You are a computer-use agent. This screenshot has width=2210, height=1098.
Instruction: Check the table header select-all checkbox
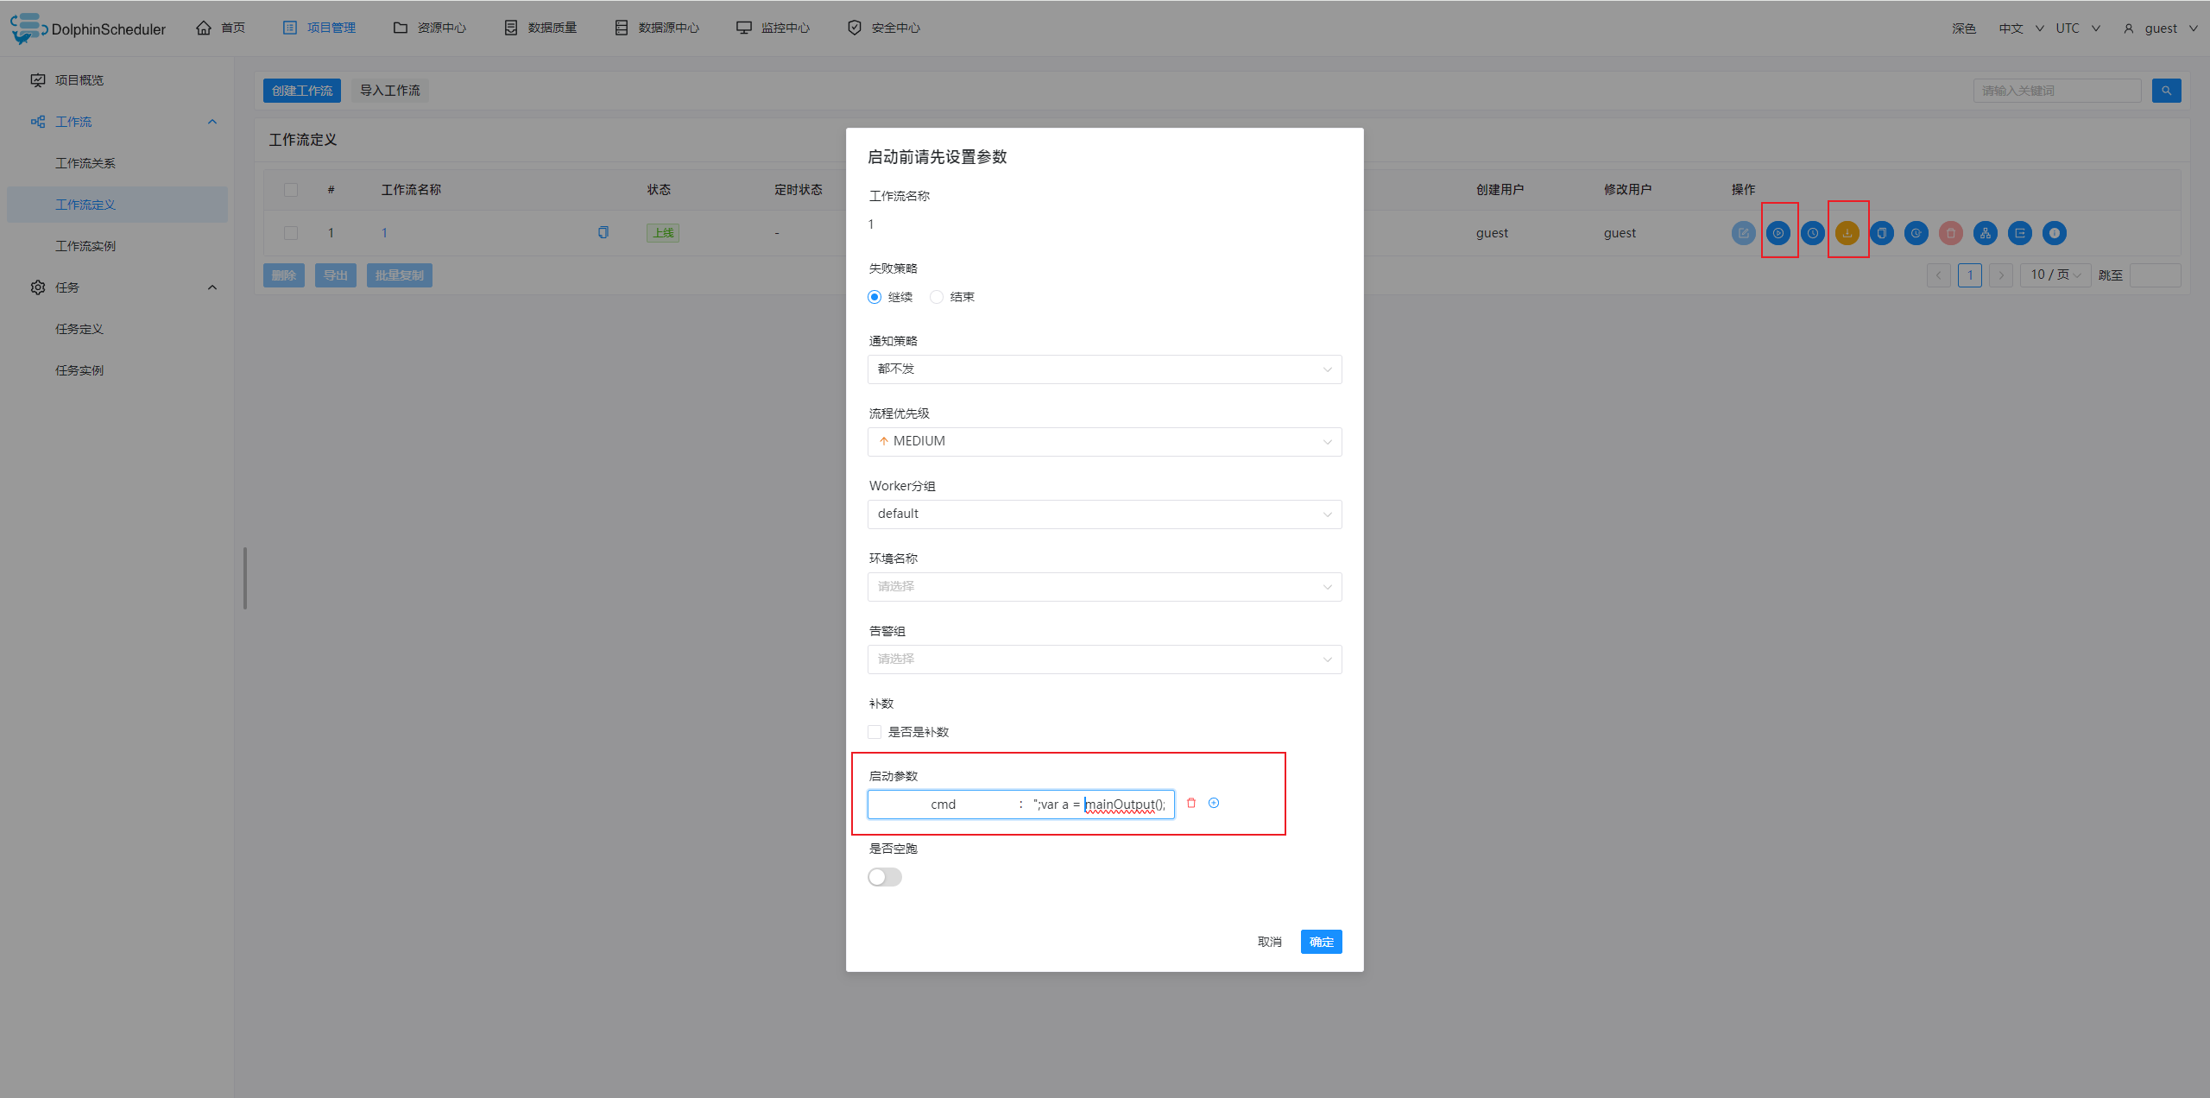[291, 190]
